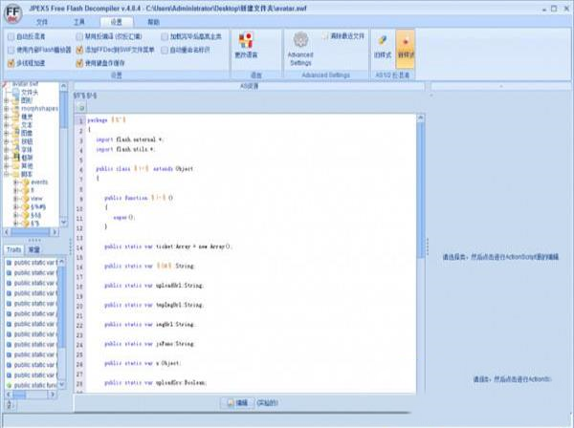Click the uploadUrl:String code line
Image resolution: width=574 pixels, height=428 pixels.
coord(154,286)
